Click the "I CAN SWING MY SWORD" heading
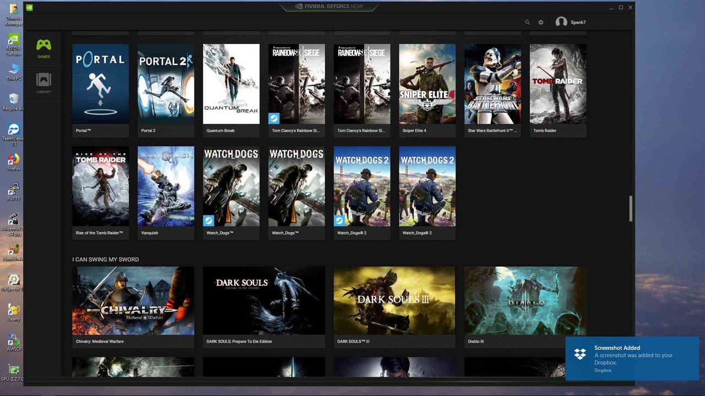Viewport: 705px width, 396px height. click(x=106, y=260)
